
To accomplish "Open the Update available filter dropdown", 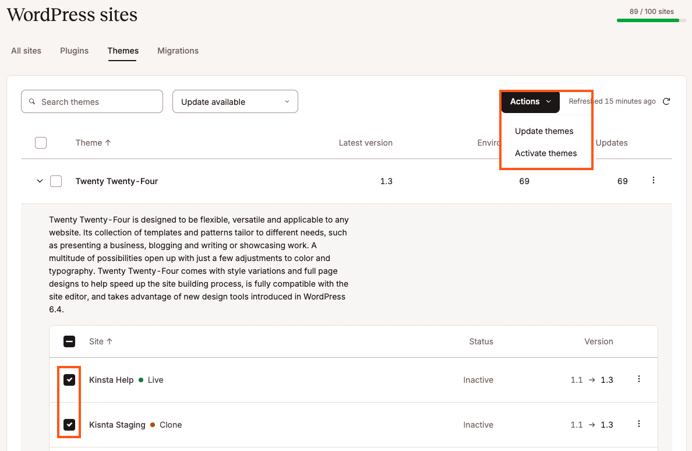I will click(235, 101).
